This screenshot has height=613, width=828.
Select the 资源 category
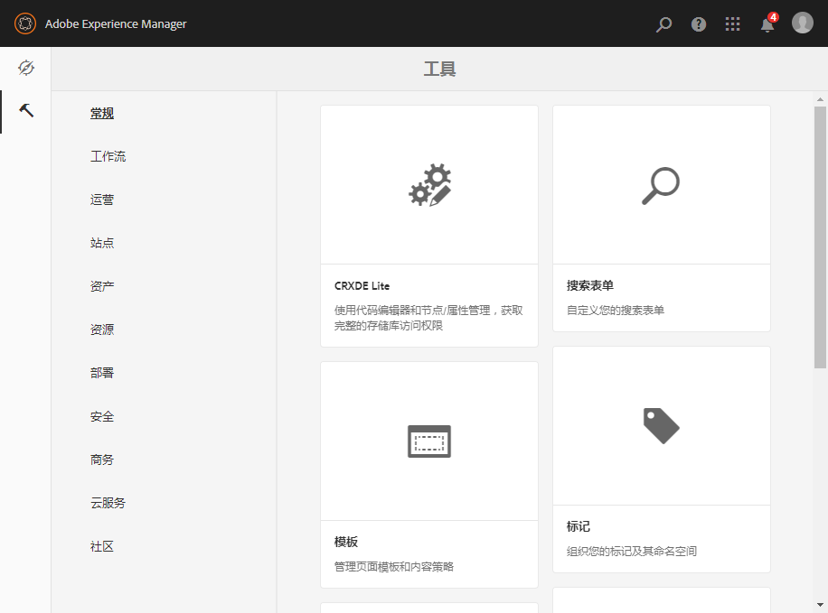pos(102,330)
